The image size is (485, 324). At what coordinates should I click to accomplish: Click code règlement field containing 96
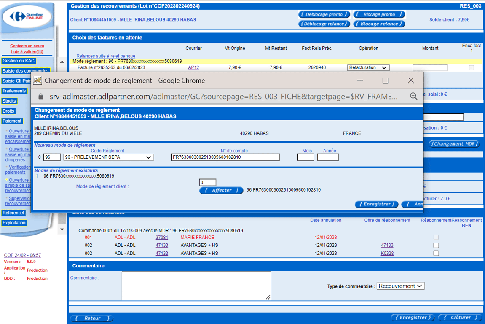pos(52,157)
